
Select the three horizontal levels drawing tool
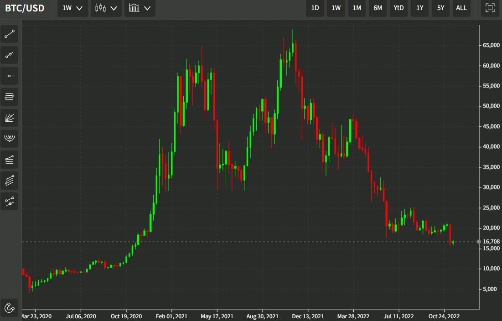pyautogui.click(x=9, y=97)
